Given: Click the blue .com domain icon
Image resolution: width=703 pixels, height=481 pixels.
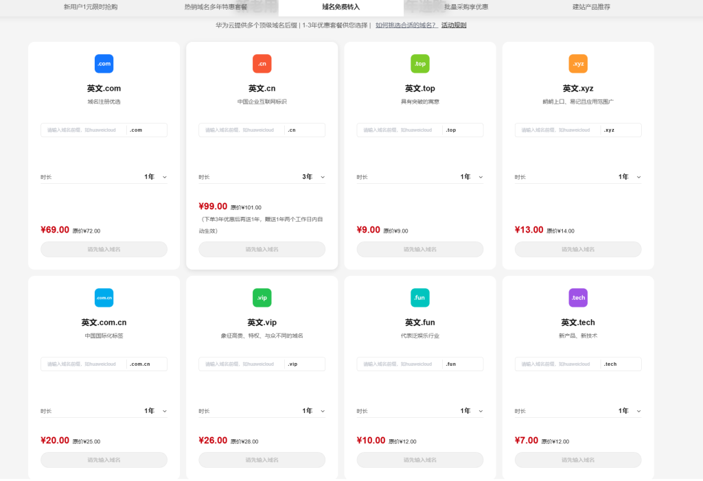Looking at the screenshot, I should tap(104, 64).
